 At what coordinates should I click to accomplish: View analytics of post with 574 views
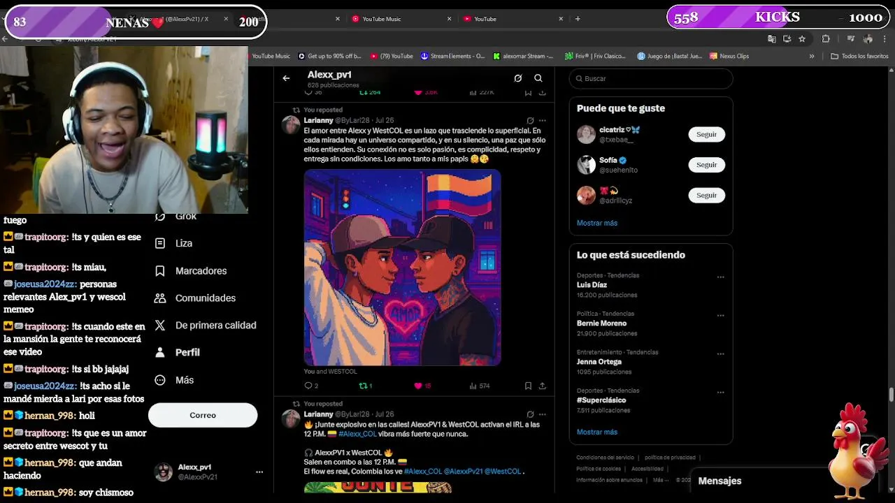[479, 386]
